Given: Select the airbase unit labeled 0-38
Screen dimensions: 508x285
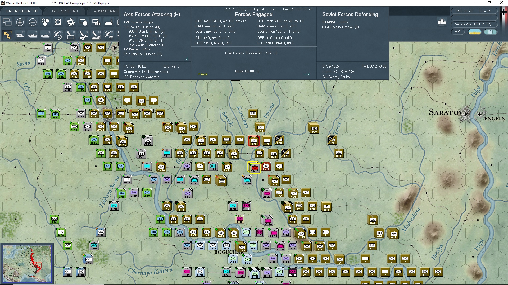Looking at the screenshot, I should 101,232.
